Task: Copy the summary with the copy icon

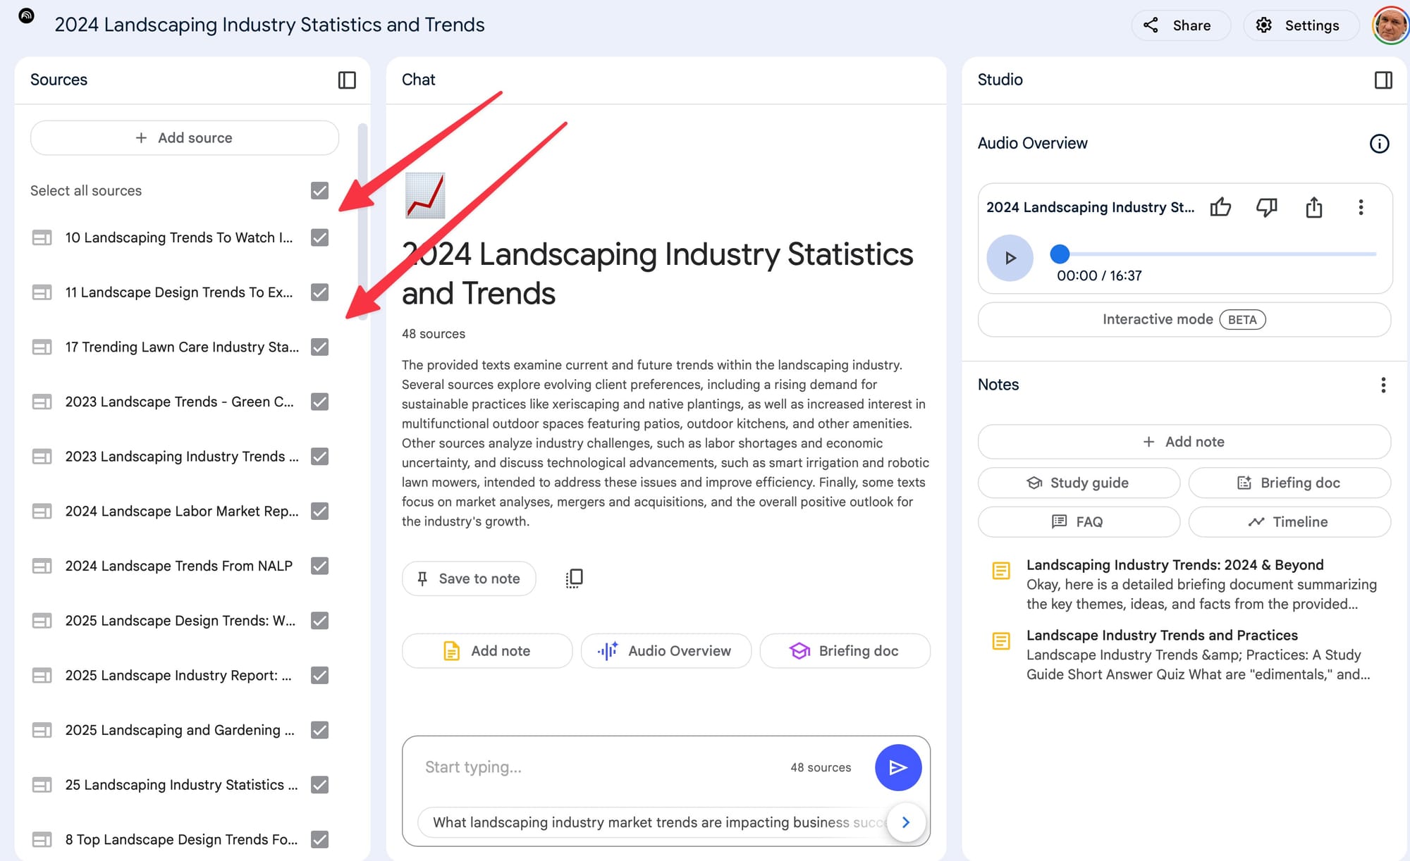Action: [x=574, y=578]
